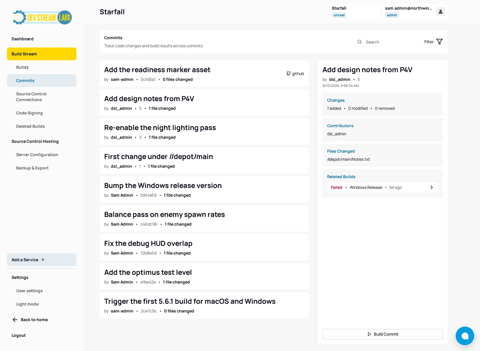The image size is (480, 351).
Task: Select commit 'Fix the debug HUD overlap'
Action: [x=204, y=247]
